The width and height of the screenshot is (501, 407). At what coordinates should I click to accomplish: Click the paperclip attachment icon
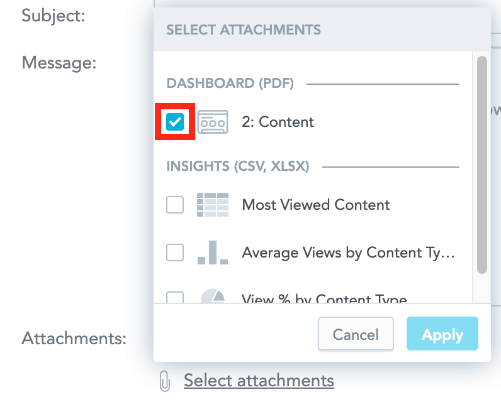tap(165, 381)
